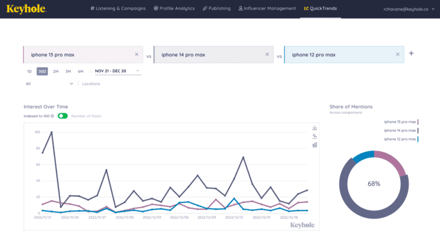Select the 6M time range
The width and height of the screenshot is (440, 240).
tap(80, 71)
